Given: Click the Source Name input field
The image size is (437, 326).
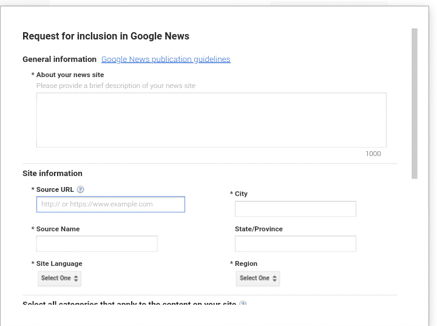Looking at the screenshot, I should click(x=97, y=243).
